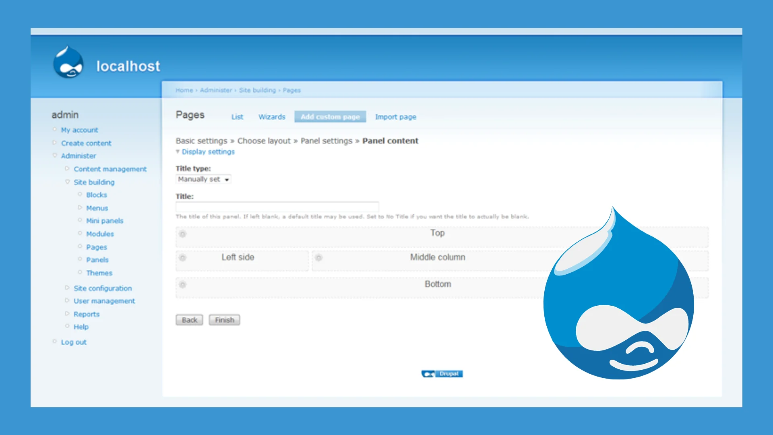Open gear settings icon in Left side region
This screenshot has width=773, height=435.
tap(182, 258)
